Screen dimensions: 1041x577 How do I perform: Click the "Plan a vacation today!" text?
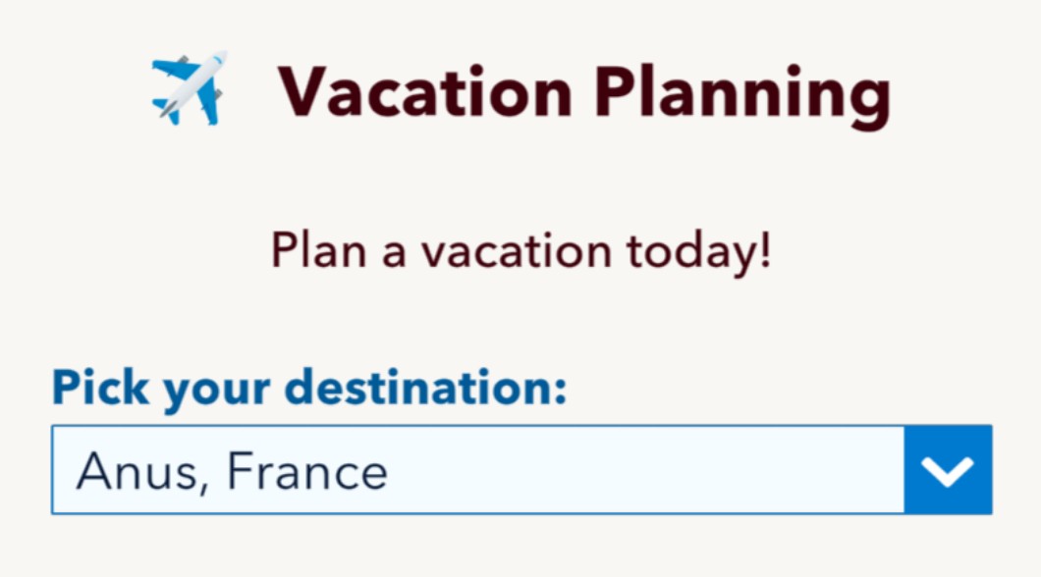tap(520, 251)
